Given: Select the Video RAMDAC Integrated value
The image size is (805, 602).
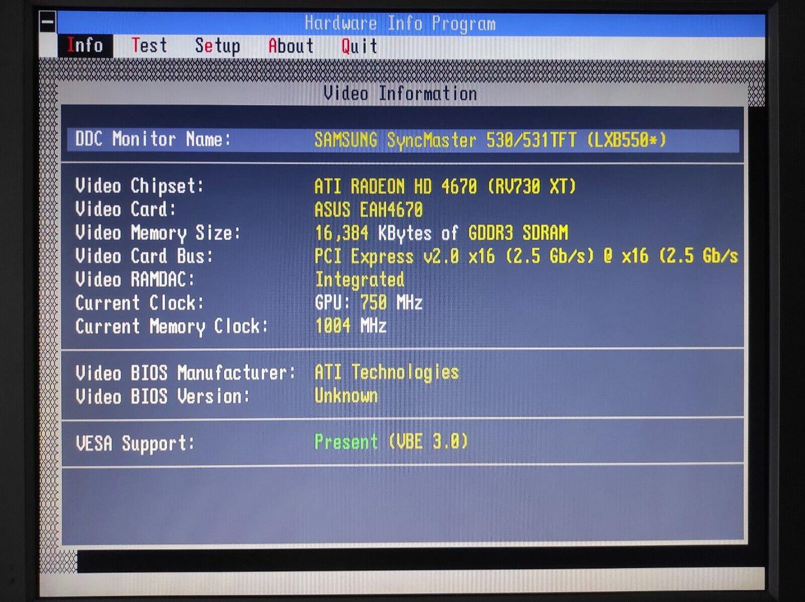Looking at the screenshot, I should 359,280.
